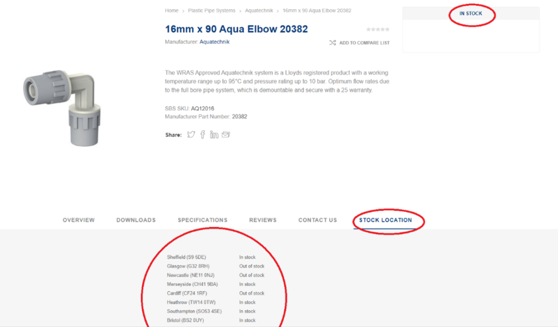Click Cardiff (CF24 1RF) location
The width and height of the screenshot is (558, 327).
pyautogui.click(x=187, y=294)
